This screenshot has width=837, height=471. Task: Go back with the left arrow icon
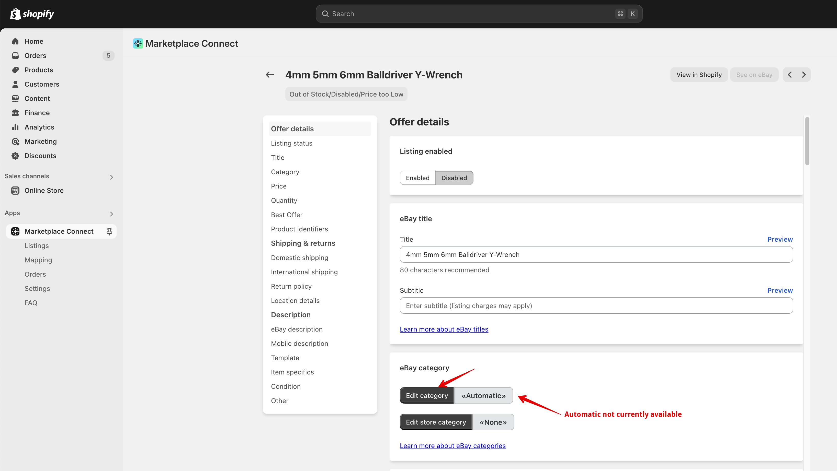click(x=270, y=75)
